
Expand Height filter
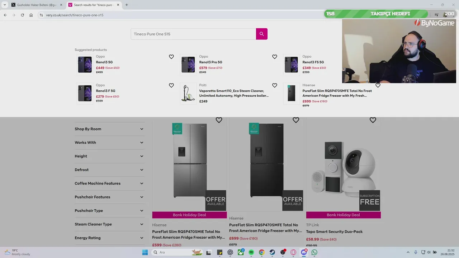pyautogui.click(x=109, y=156)
